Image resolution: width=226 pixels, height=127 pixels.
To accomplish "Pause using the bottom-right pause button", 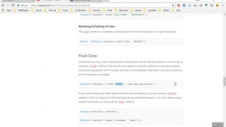I will [x=215, y=125].
